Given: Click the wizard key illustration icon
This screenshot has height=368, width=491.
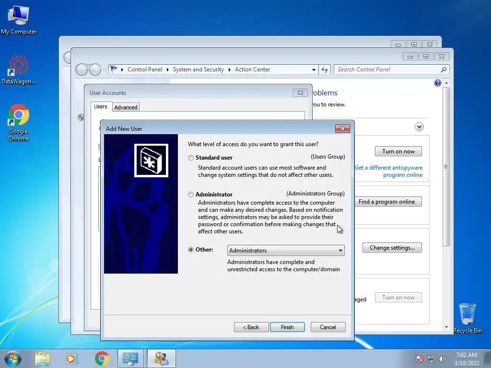Looking at the screenshot, I should tap(151, 161).
